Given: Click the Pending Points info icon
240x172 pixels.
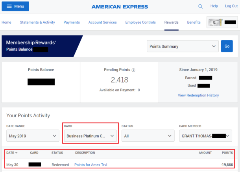Looking at the screenshot, I should [133, 70].
